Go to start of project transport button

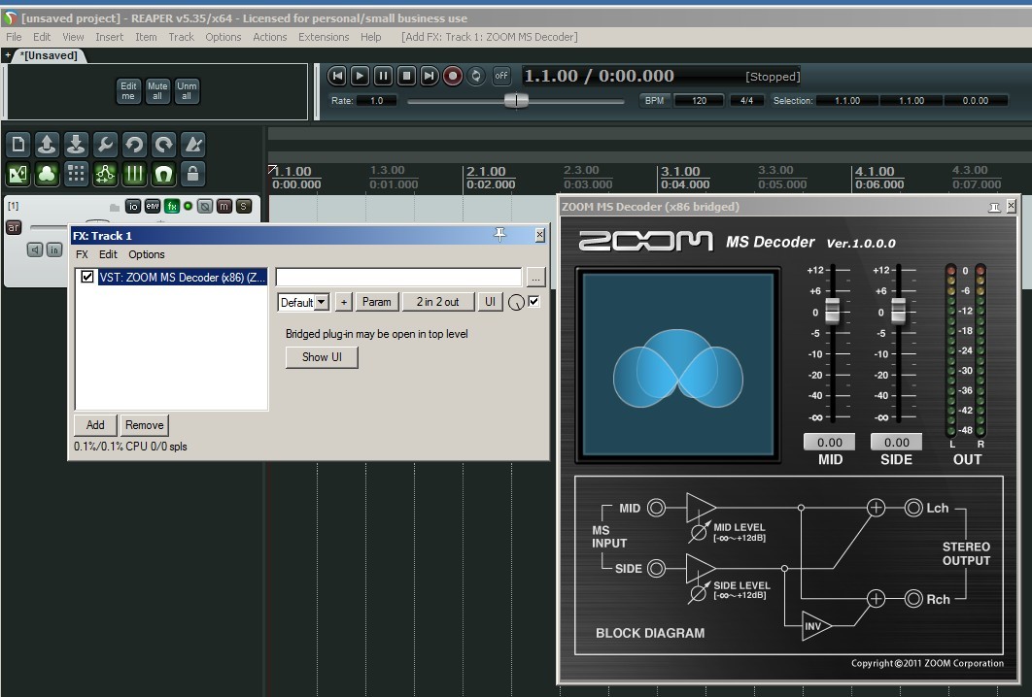337,77
